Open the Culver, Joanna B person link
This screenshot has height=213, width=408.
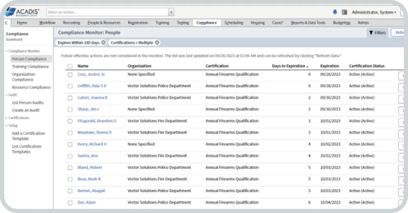point(92,98)
